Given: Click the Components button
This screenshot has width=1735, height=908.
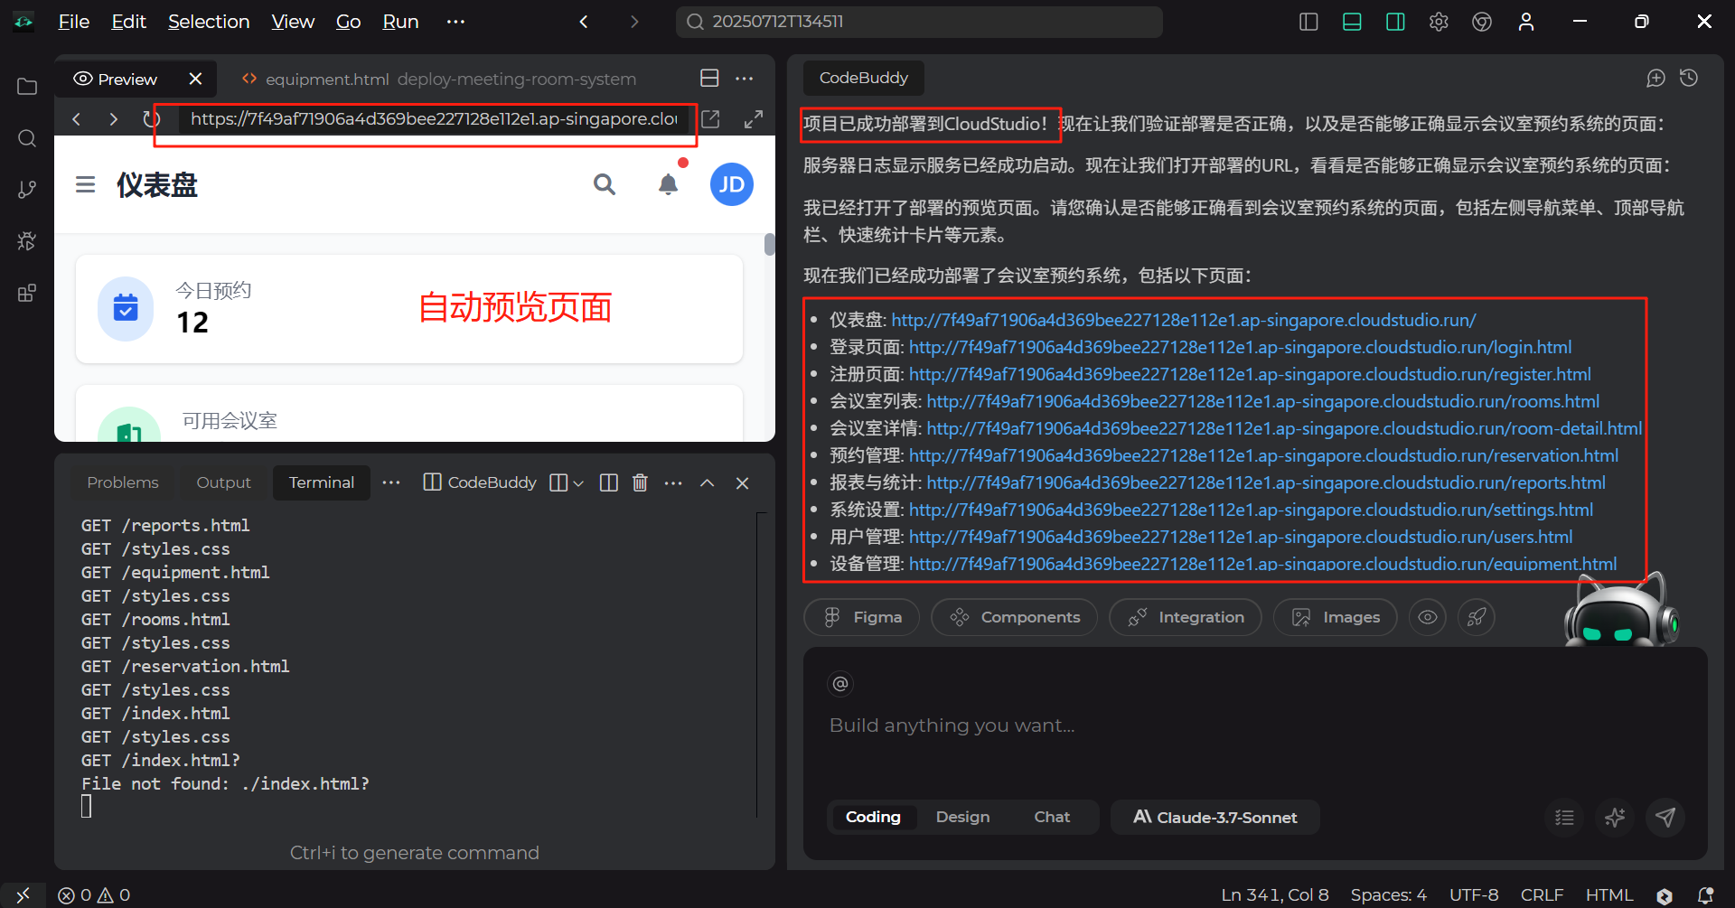Looking at the screenshot, I should tap(1014, 618).
